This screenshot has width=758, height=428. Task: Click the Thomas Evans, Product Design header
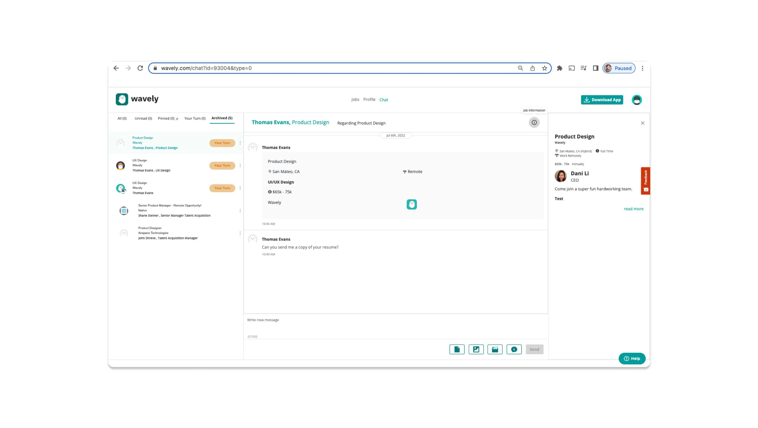pos(290,123)
